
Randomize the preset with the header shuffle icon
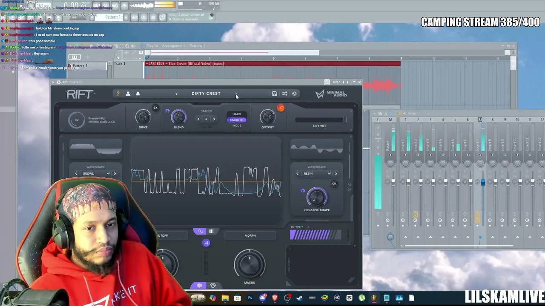click(284, 93)
